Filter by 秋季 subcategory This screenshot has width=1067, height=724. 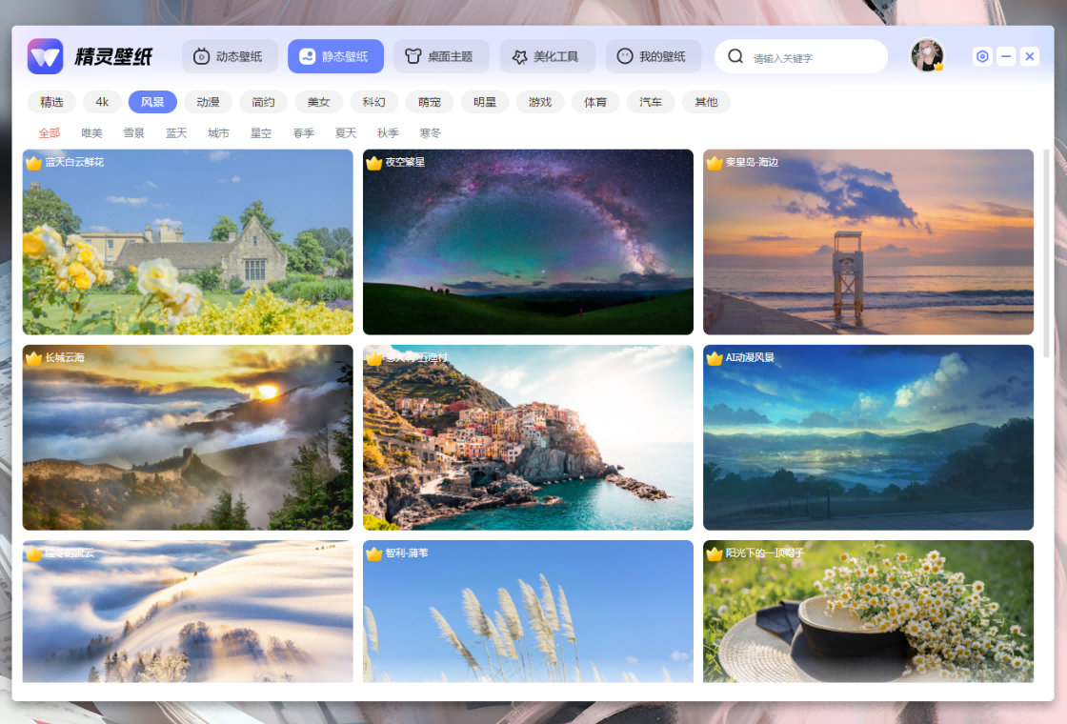click(388, 133)
